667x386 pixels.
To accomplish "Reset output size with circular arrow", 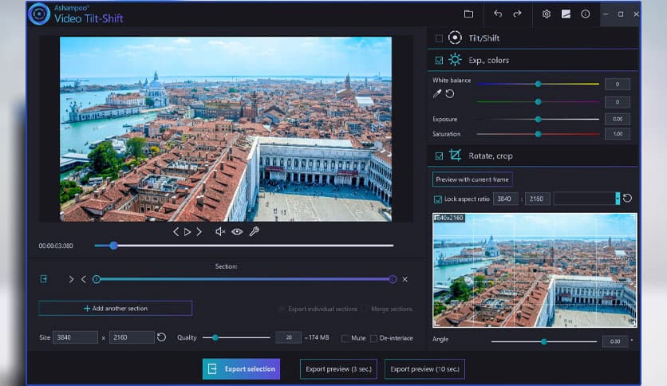I will click(x=161, y=337).
